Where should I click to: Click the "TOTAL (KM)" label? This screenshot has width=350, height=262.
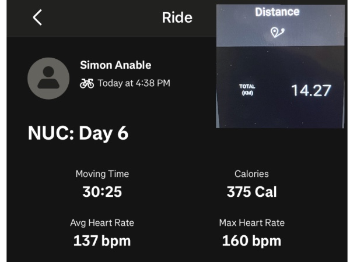[247, 90]
